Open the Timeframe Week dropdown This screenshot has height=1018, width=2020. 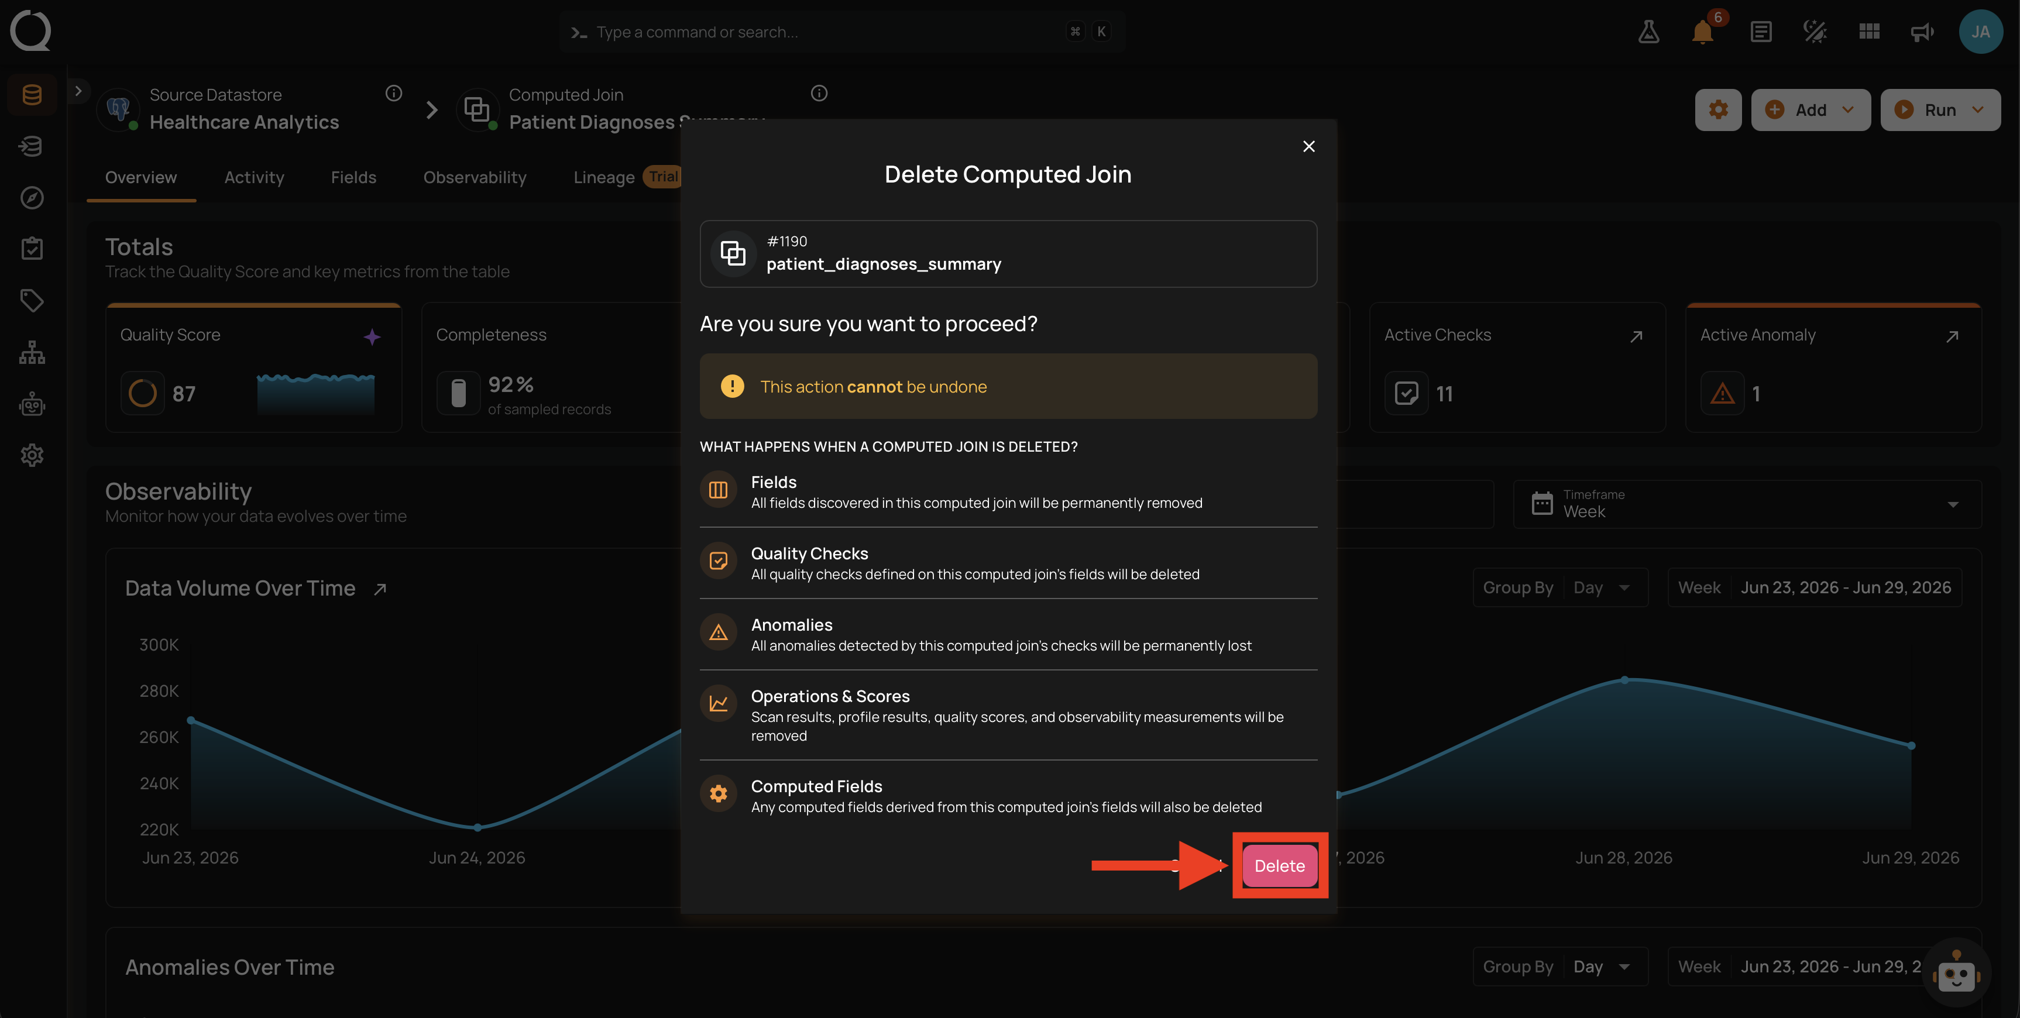pyautogui.click(x=1746, y=504)
